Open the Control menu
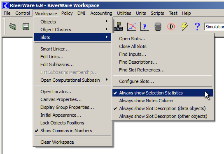Image resolution: width=224 pixels, height=154 pixels. (x=23, y=13)
